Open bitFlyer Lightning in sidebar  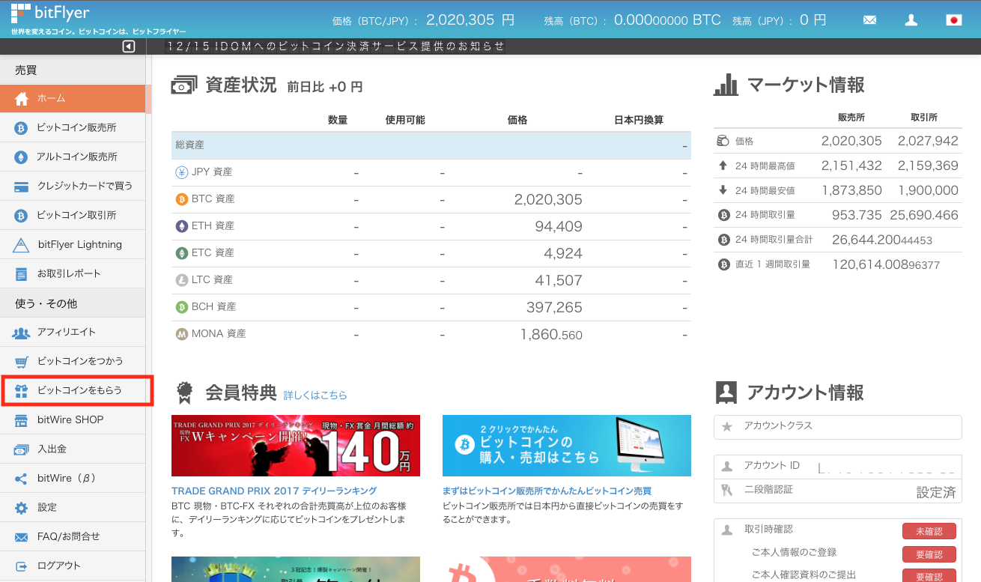tap(73, 245)
